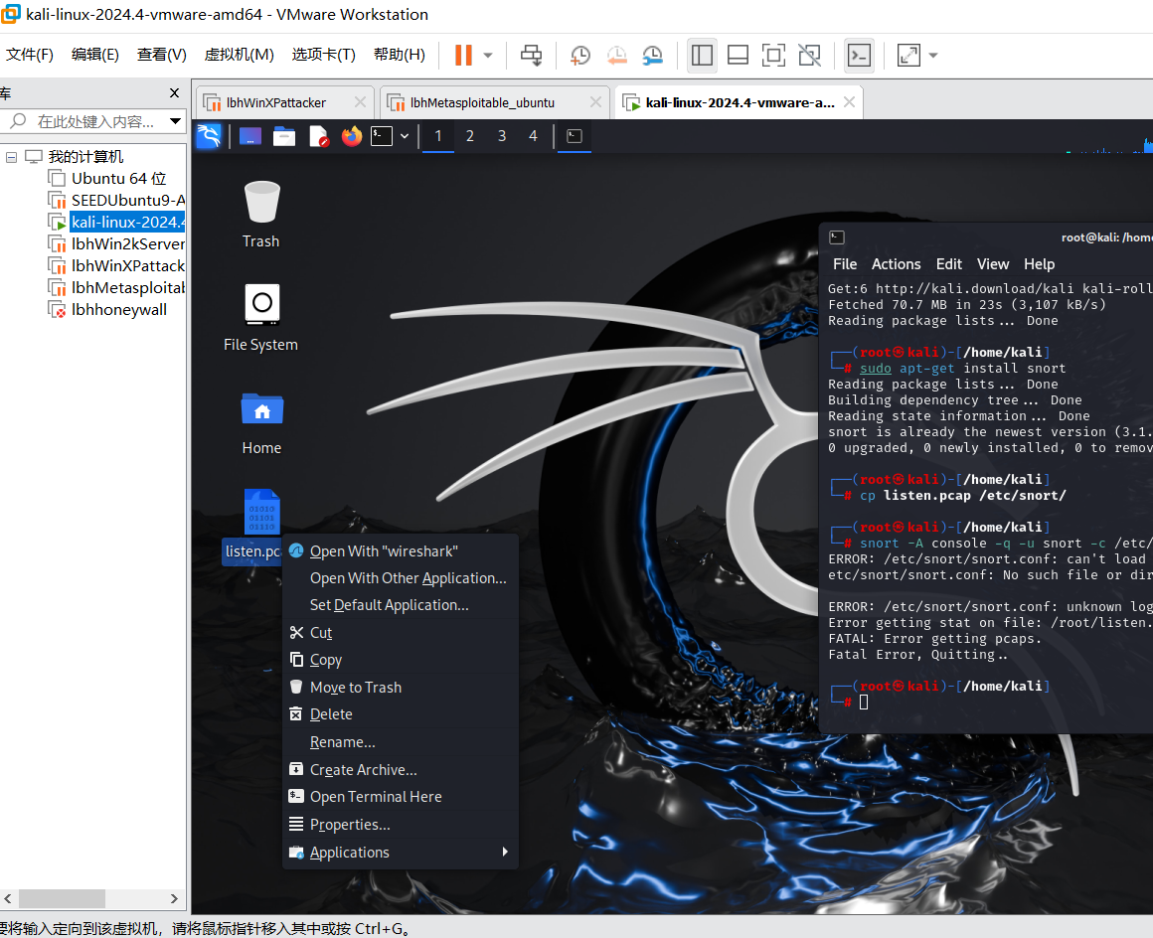Open the 查看(V) menu
Image resolution: width=1153 pixels, height=938 pixels.
tap(161, 55)
